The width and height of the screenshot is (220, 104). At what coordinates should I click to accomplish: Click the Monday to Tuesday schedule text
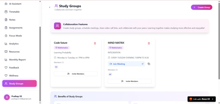[x=73, y=58]
